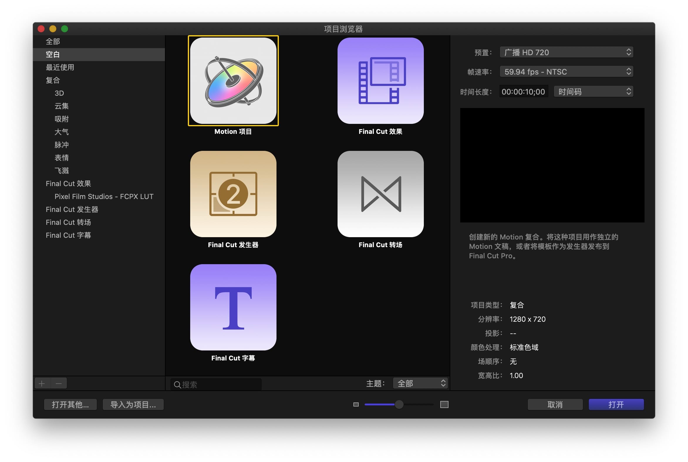This screenshot has width=688, height=462.
Task: Open the 帧速率 frame rate dropdown
Action: [x=566, y=72]
